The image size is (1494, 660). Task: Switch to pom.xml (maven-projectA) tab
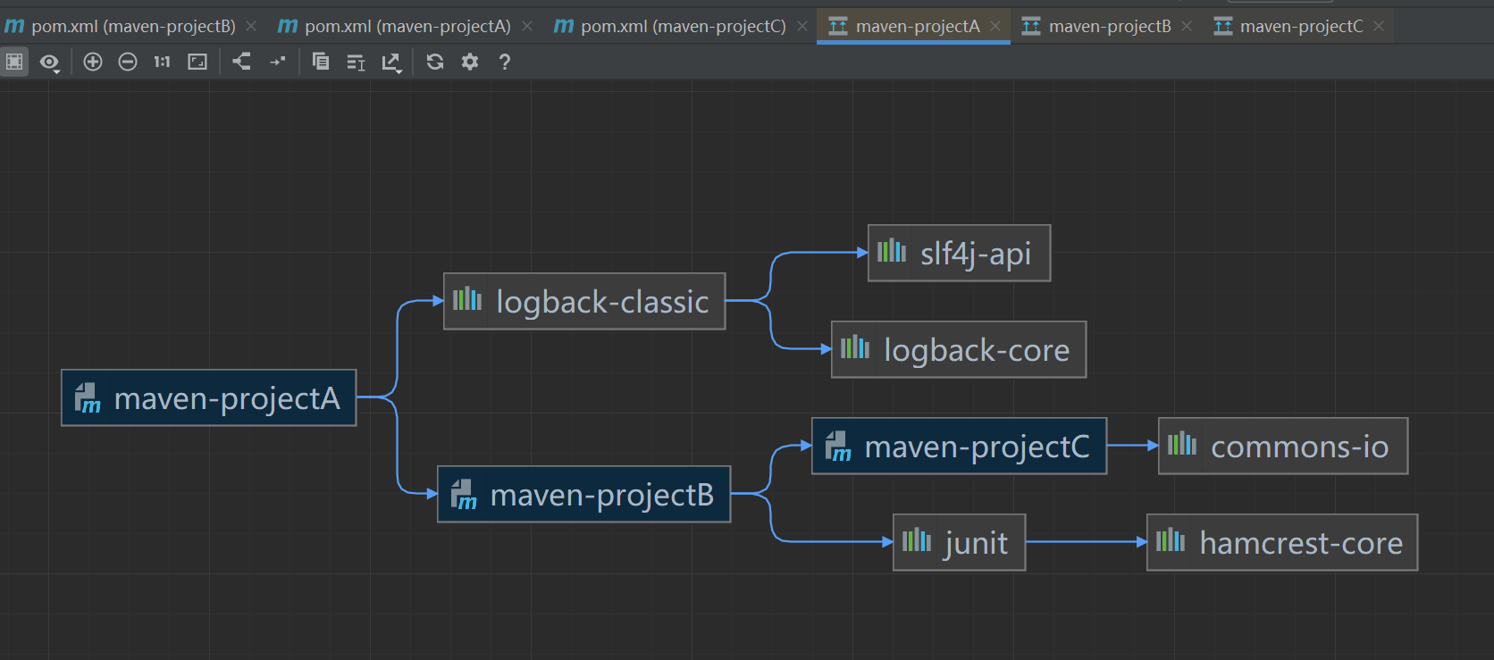(407, 27)
